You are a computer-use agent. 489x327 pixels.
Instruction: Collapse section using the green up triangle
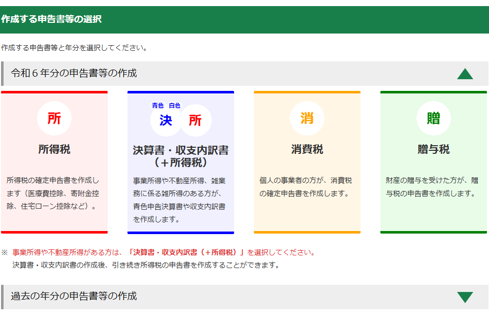pos(465,74)
